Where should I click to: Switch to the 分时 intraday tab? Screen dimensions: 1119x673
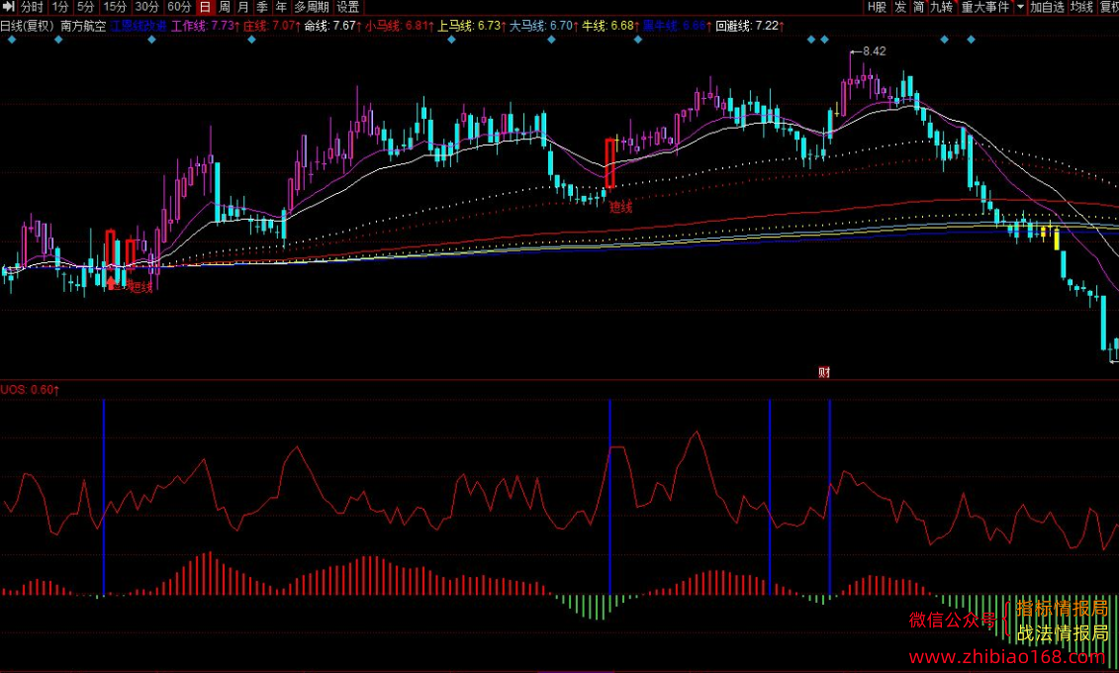point(33,6)
